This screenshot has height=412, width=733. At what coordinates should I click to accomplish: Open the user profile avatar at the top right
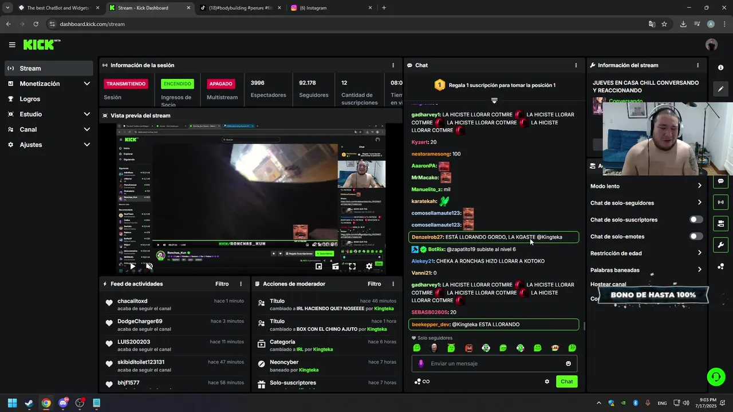click(x=711, y=45)
